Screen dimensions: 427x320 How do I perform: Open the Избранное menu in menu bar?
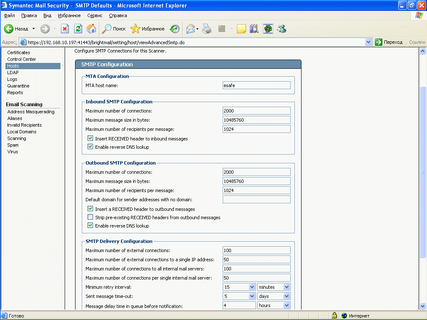click(x=69, y=15)
